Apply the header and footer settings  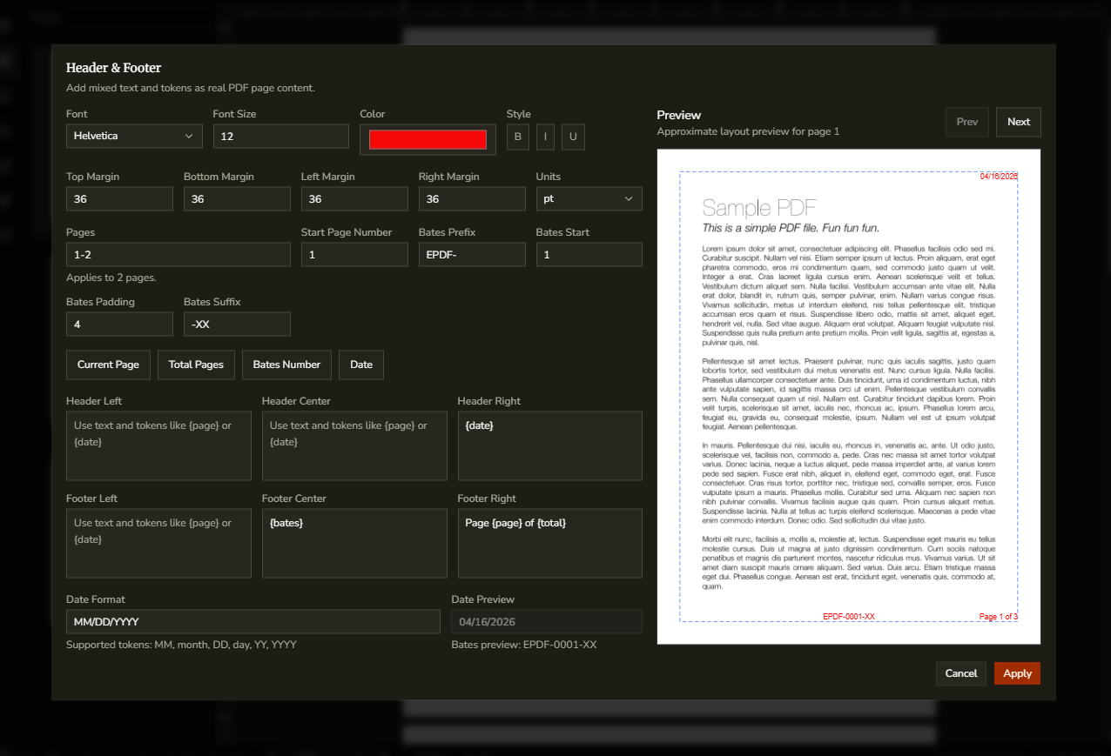coord(1017,673)
